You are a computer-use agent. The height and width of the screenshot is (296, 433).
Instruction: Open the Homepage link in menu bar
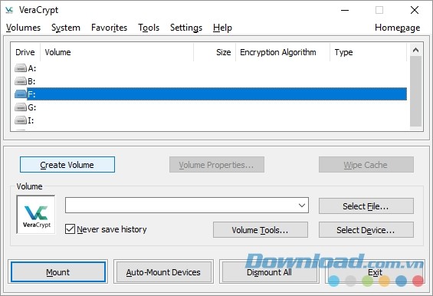pos(398,28)
